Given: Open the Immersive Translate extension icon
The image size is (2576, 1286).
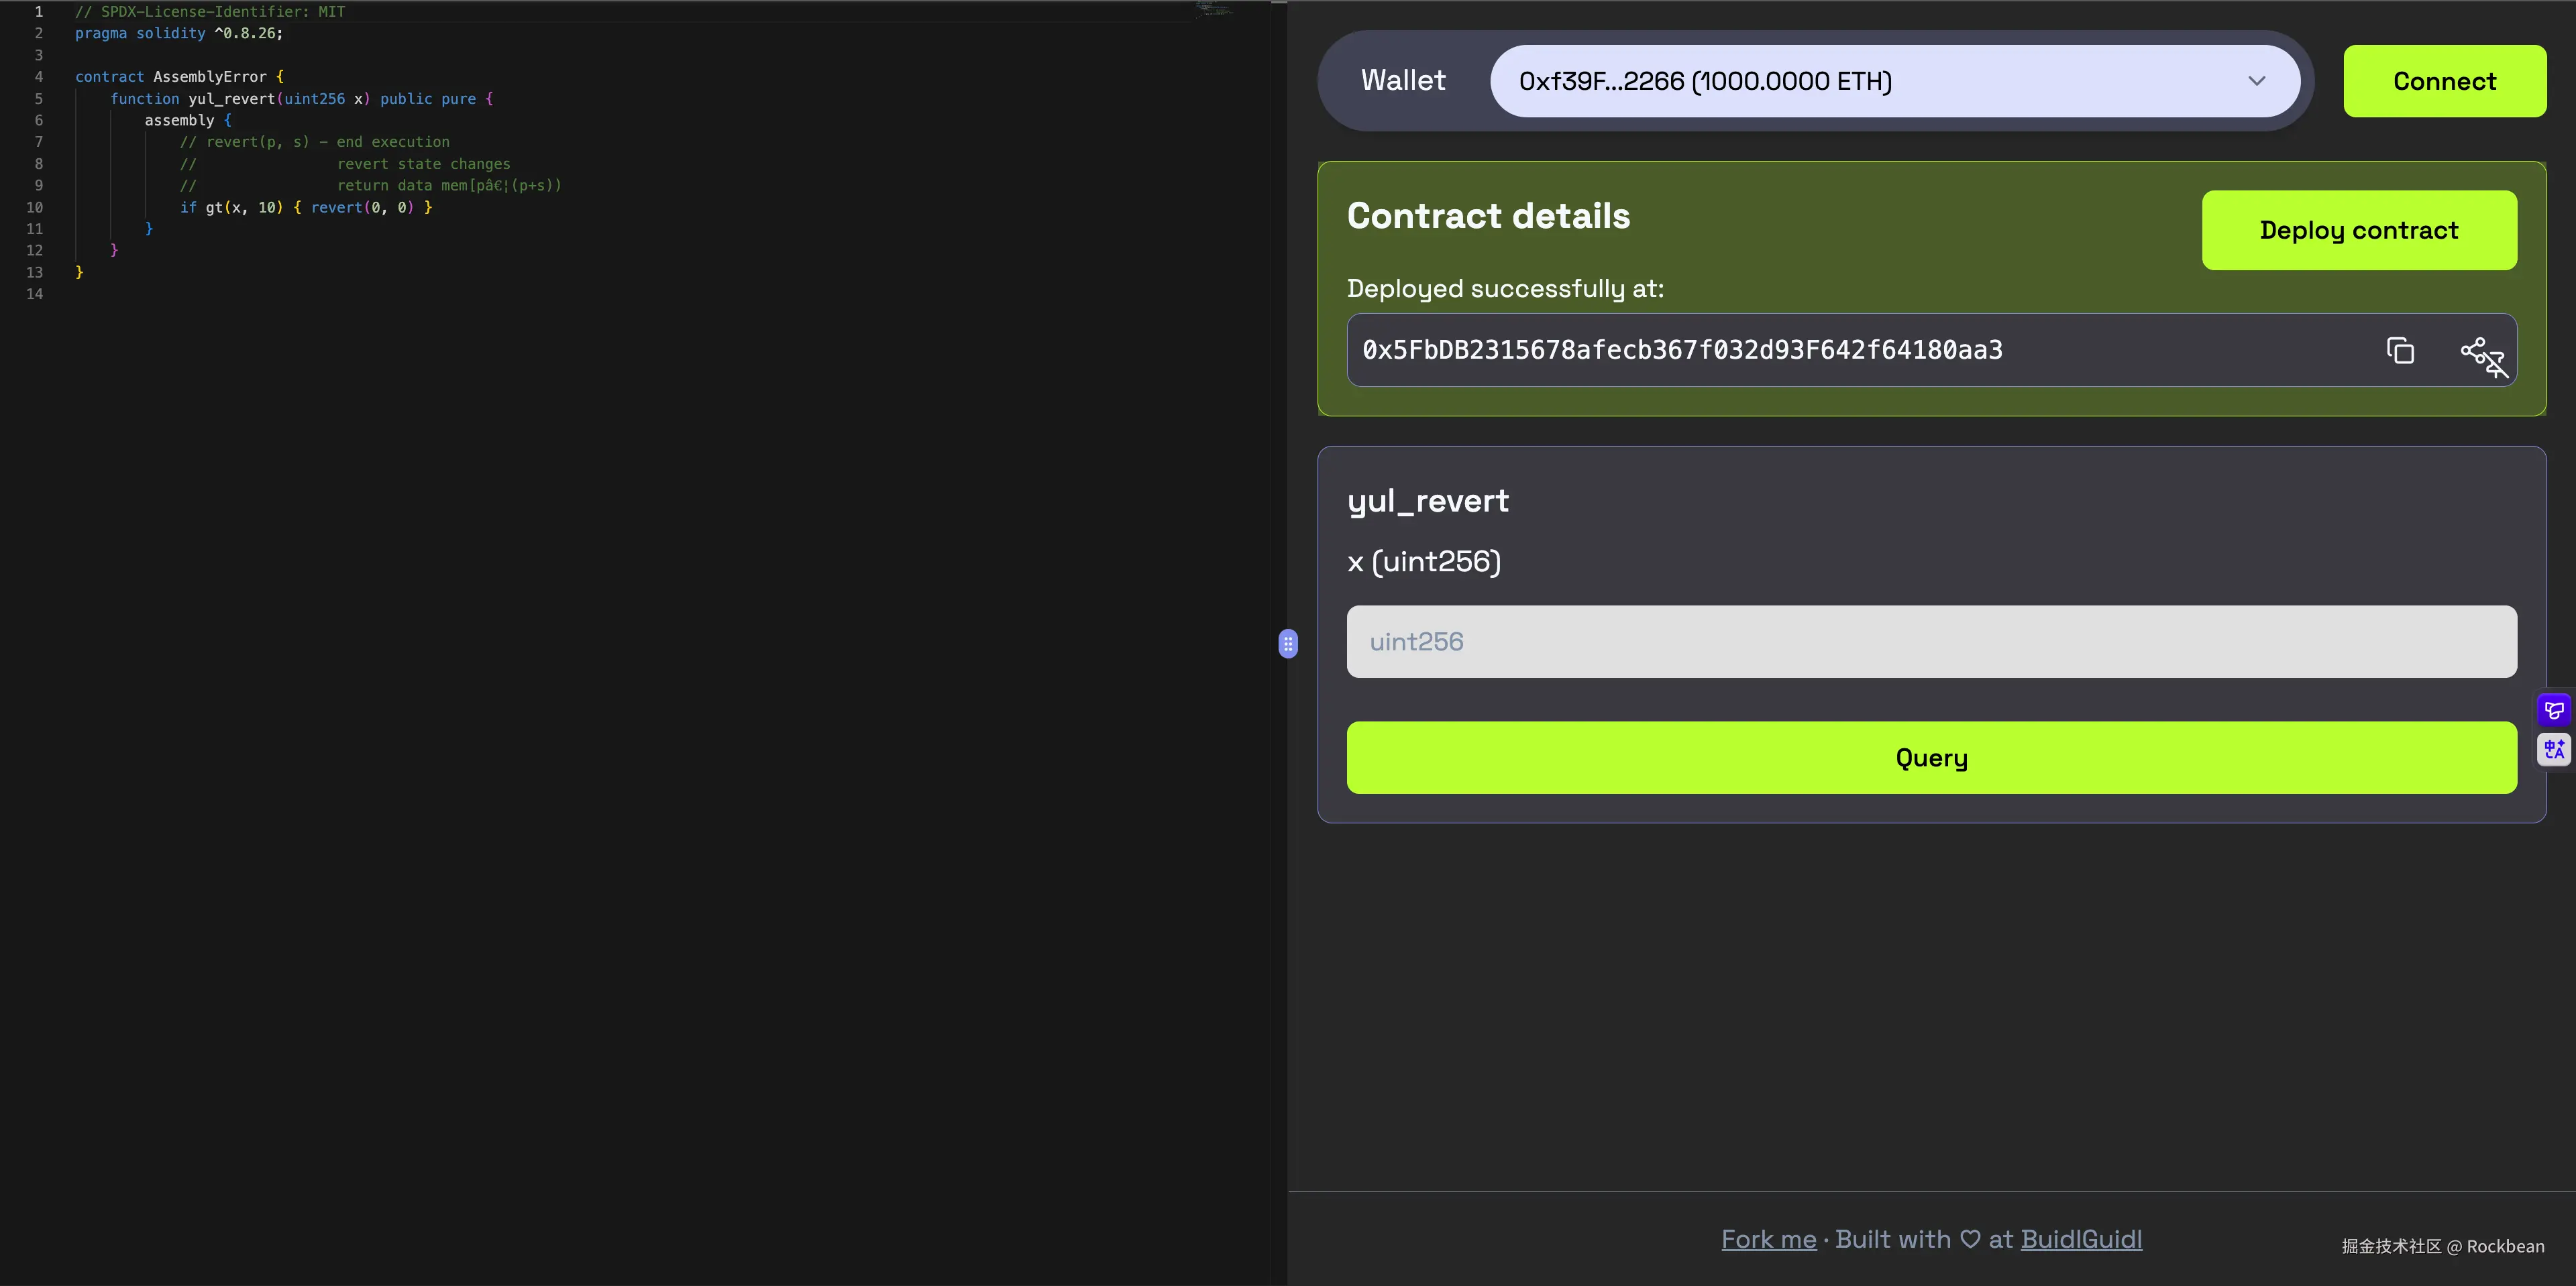Looking at the screenshot, I should click(x=2553, y=709).
